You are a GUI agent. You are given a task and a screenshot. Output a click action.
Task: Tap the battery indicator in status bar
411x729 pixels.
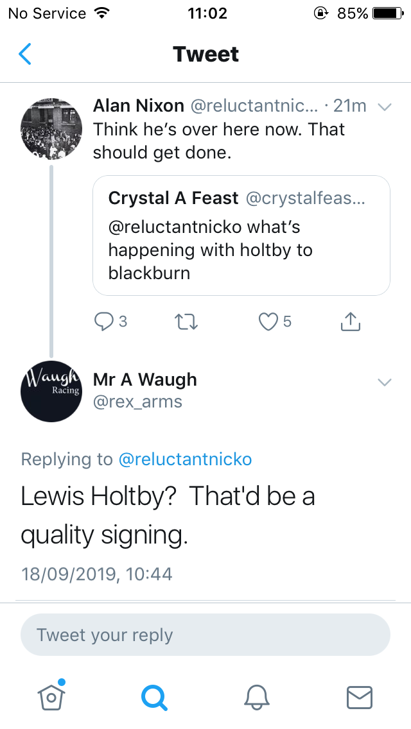(388, 13)
